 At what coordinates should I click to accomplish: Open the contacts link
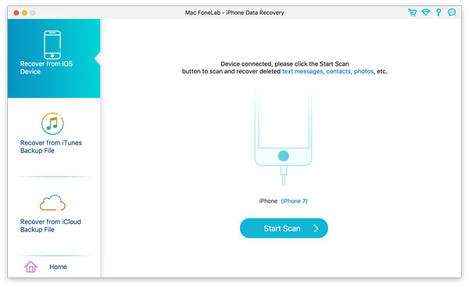[x=338, y=71]
